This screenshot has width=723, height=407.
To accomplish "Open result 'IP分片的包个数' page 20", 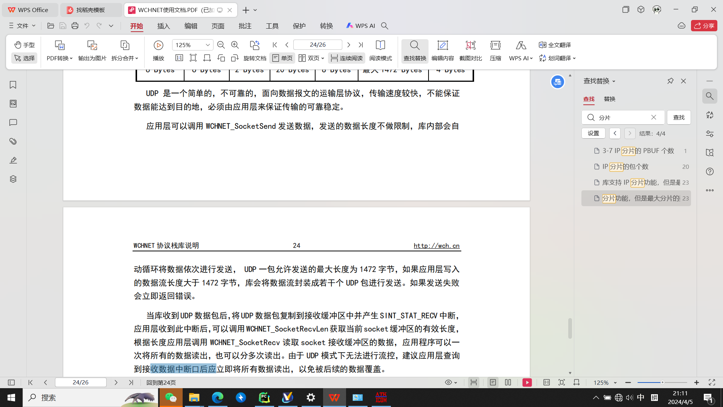I will pyautogui.click(x=636, y=167).
